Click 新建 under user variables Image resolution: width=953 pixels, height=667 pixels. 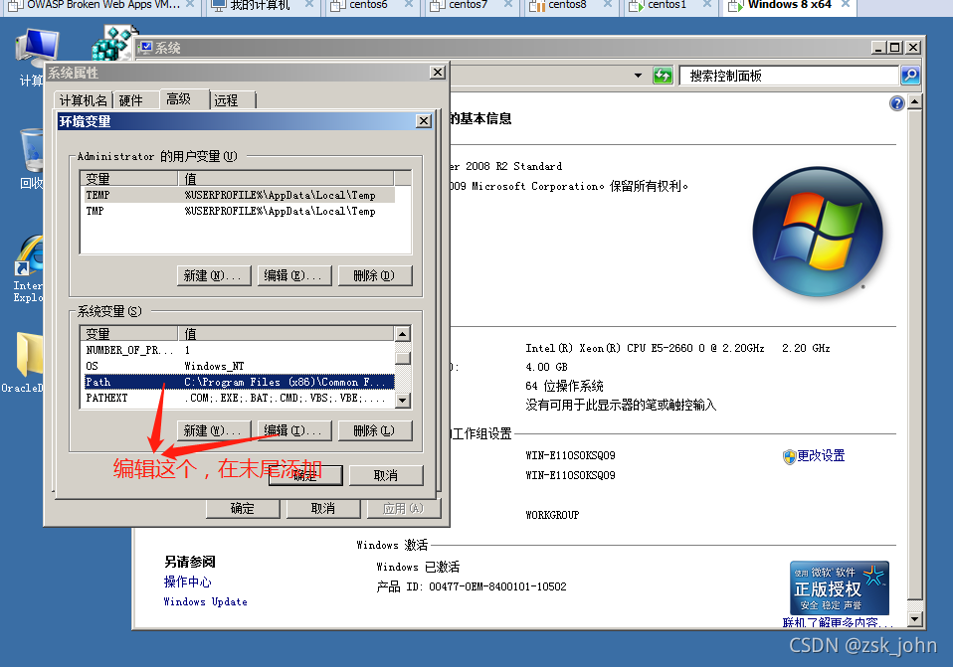[x=213, y=275]
